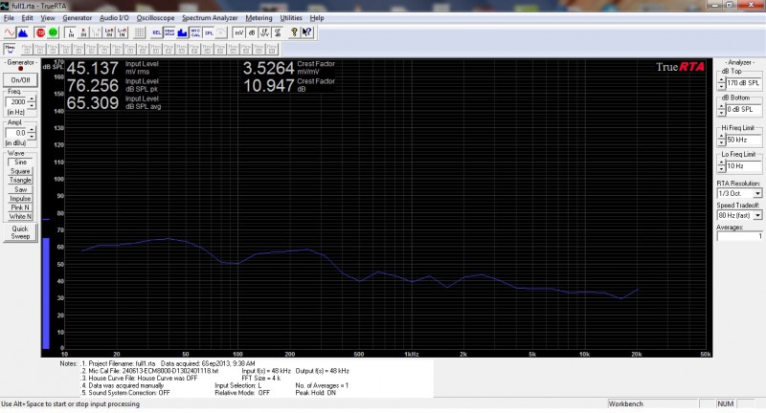Open the View menu

(x=47, y=18)
